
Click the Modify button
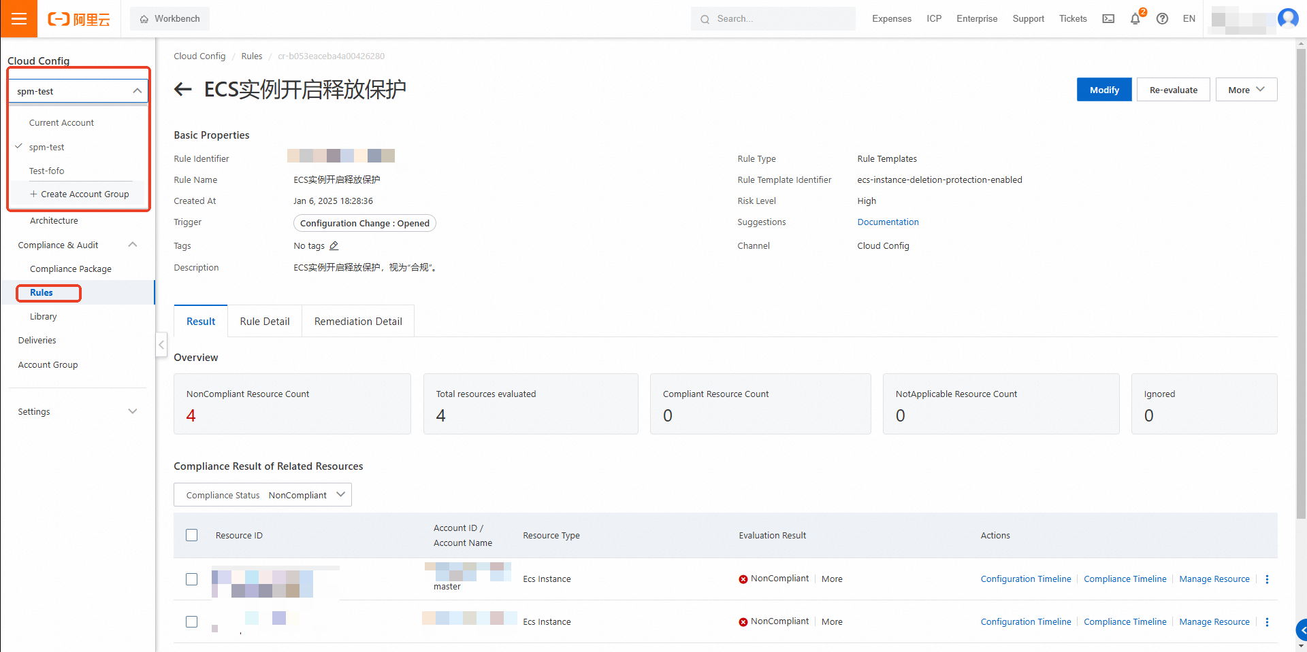(1104, 90)
